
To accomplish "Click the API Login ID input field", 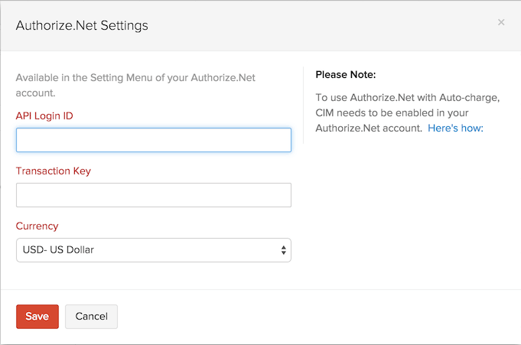I will (153, 140).
